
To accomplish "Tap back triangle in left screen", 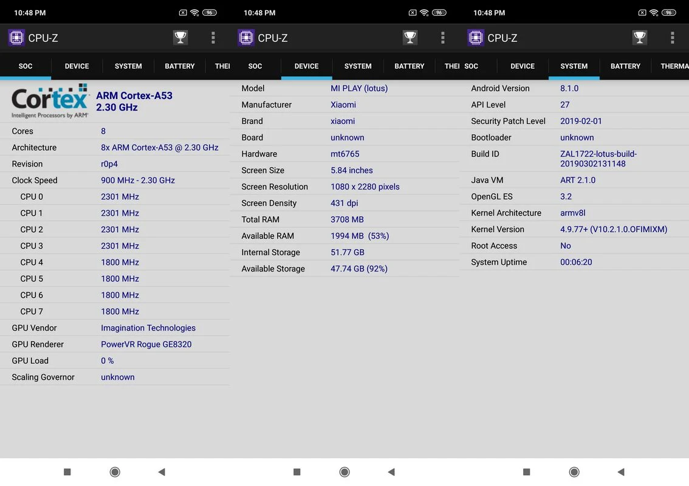I will (x=162, y=472).
